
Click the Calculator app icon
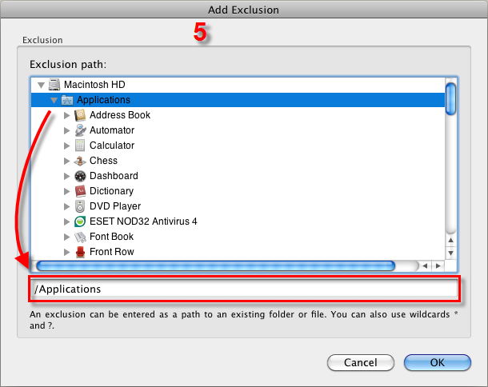pos(80,146)
